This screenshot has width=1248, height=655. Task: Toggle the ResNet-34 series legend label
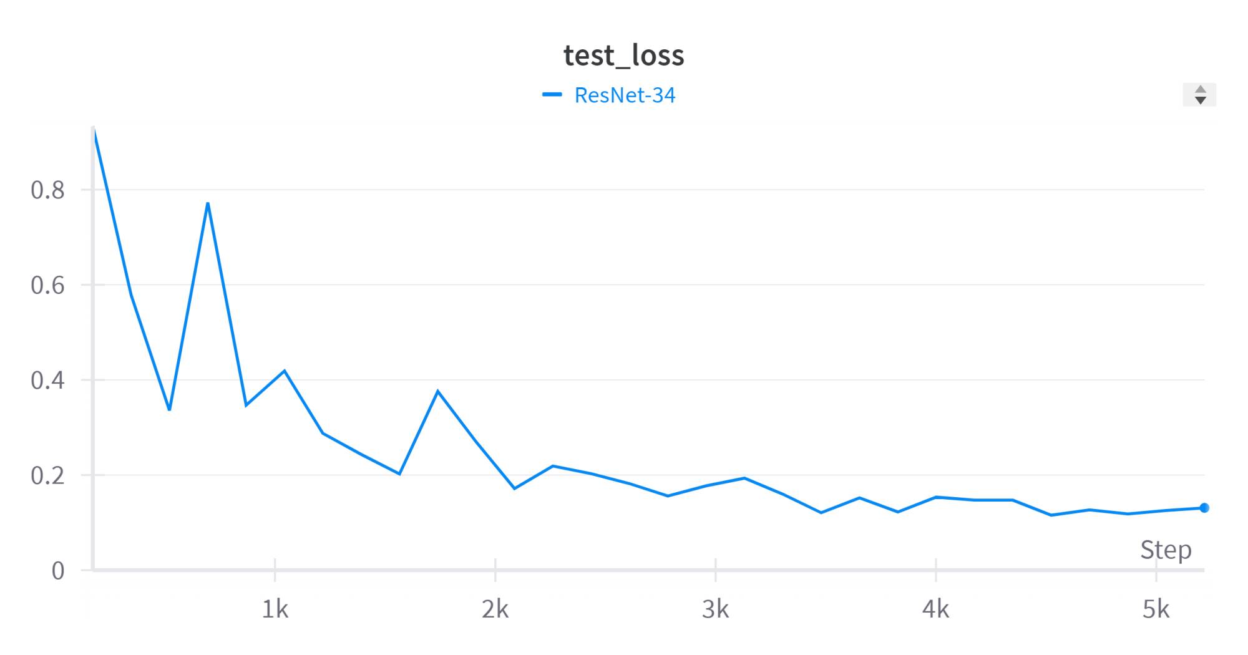pyautogui.click(x=625, y=95)
